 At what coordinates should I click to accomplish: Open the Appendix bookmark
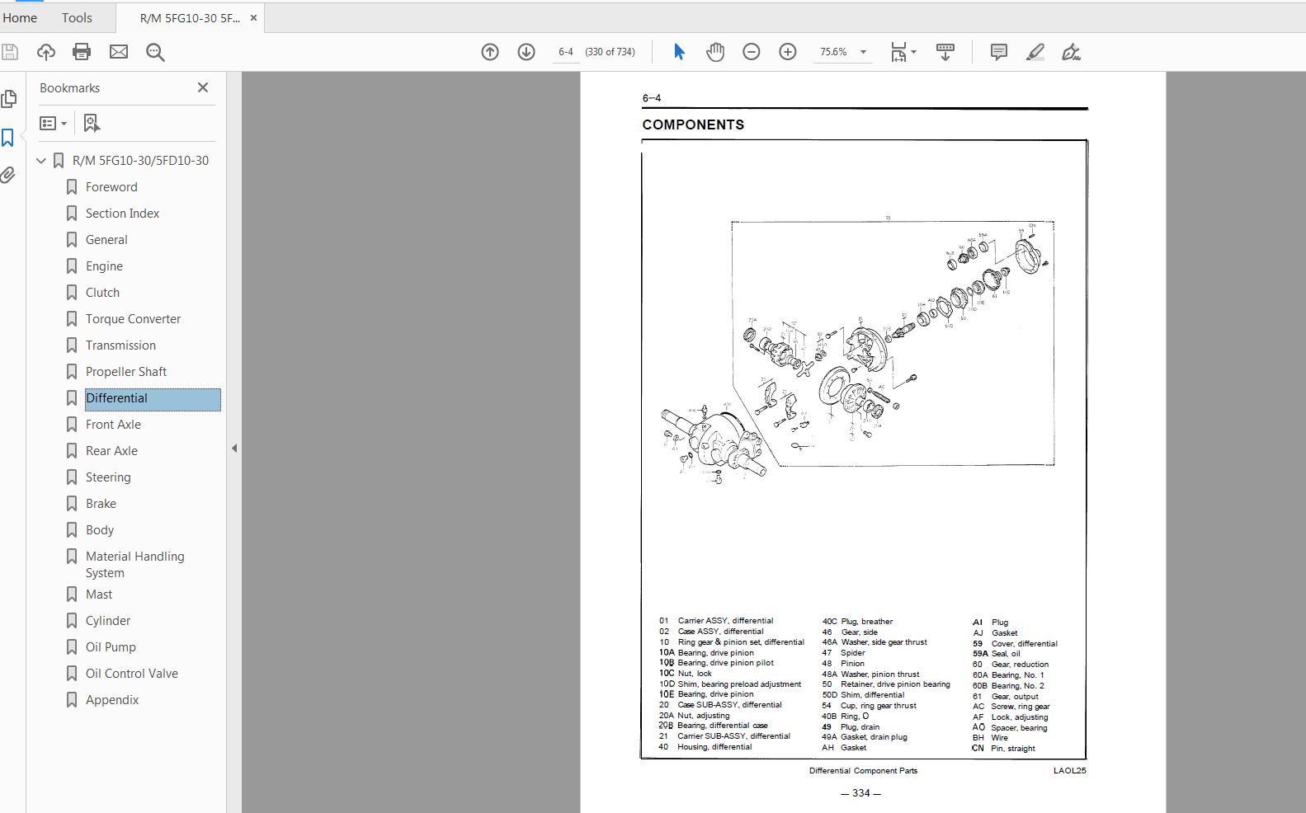coord(112,700)
